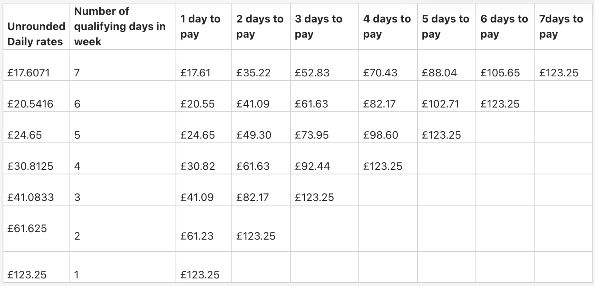Select the £61.23 one-day pay cell

(x=204, y=228)
